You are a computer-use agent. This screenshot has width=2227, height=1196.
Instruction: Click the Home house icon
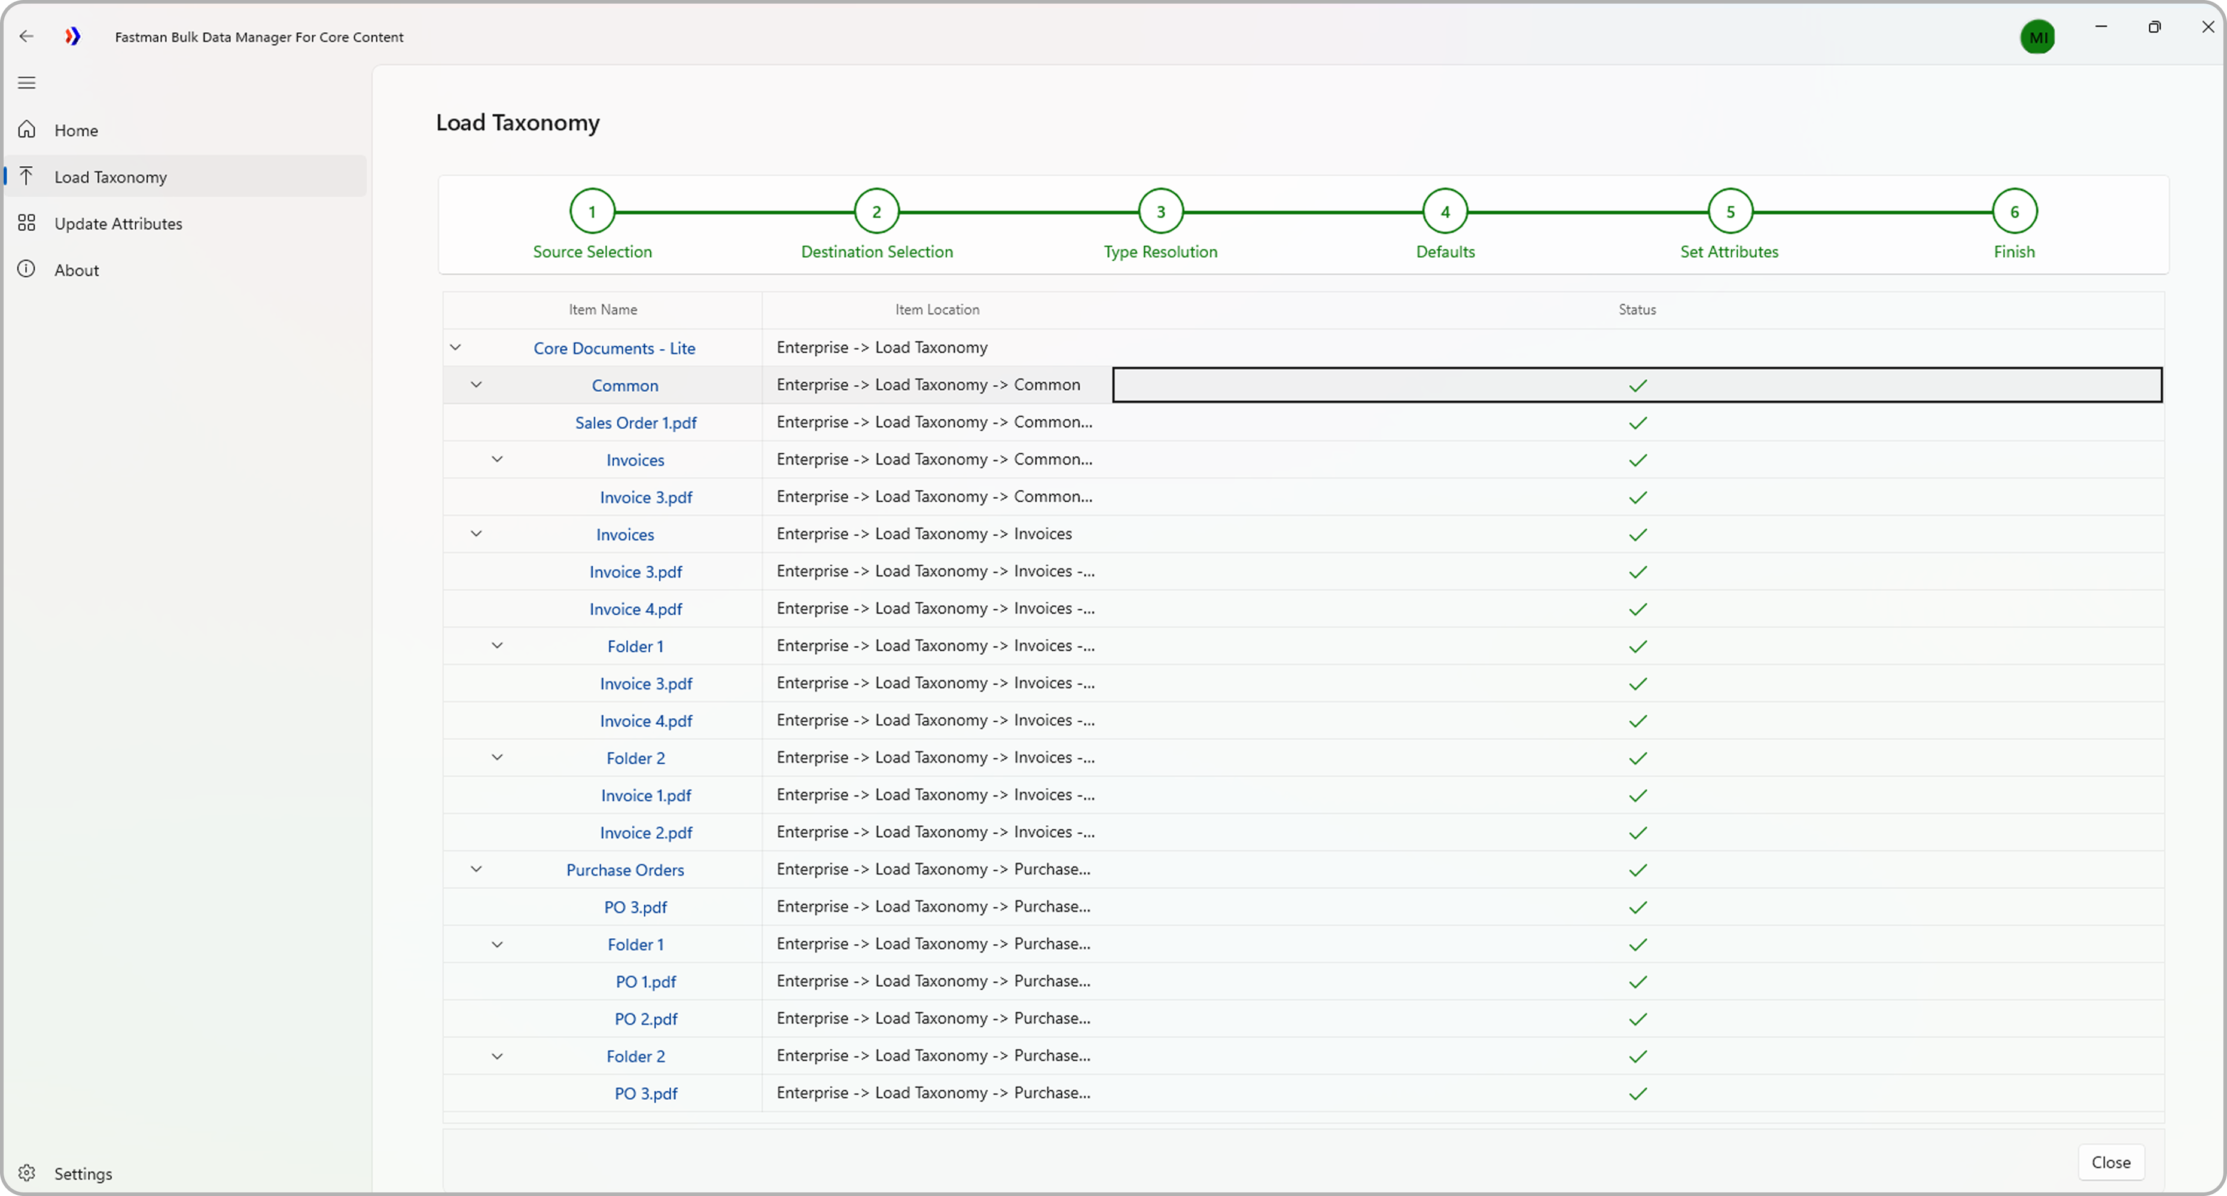27,130
